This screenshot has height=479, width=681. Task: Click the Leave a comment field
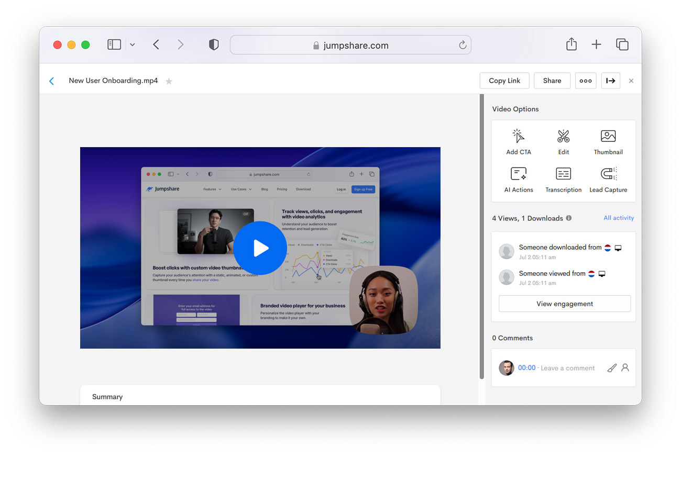tap(567, 368)
